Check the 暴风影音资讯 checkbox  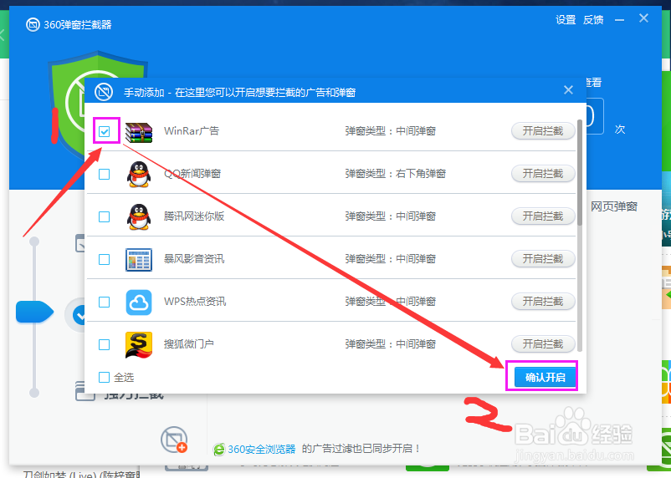[104, 260]
